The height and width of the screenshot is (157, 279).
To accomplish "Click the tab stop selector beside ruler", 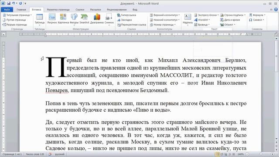I will point(3,34).
